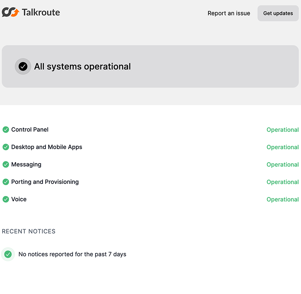The width and height of the screenshot is (301, 294).
Task: Click the Talkroute brand name text
Action: [x=41, y=12]
